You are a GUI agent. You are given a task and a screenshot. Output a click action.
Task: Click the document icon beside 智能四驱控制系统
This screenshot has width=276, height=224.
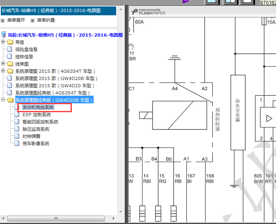[x=17, y=121]
